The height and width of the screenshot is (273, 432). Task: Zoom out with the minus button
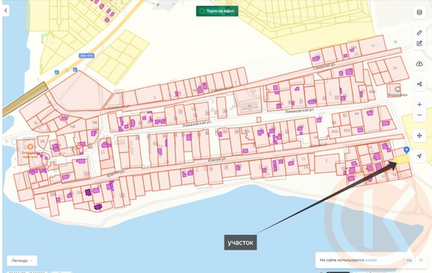click(419, 115)
